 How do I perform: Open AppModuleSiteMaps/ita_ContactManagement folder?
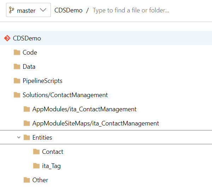(x=96, y=123)
